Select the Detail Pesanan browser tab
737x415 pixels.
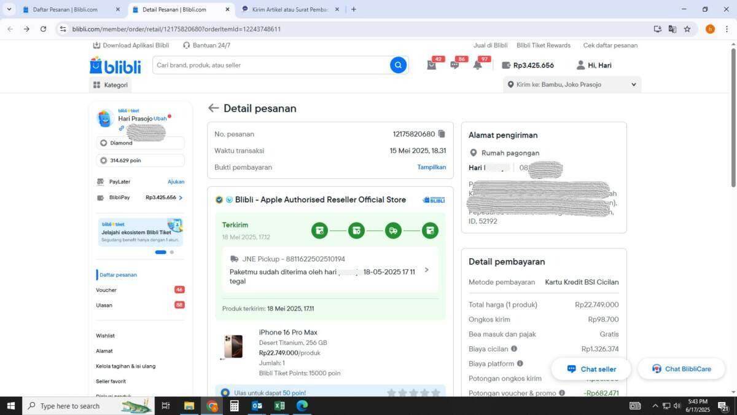click(x=181, y=9)
